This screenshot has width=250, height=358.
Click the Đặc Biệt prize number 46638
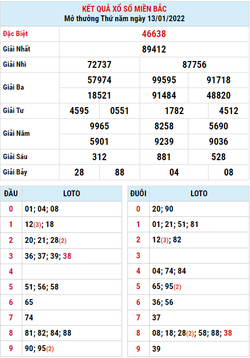click(x=154, y=34)
